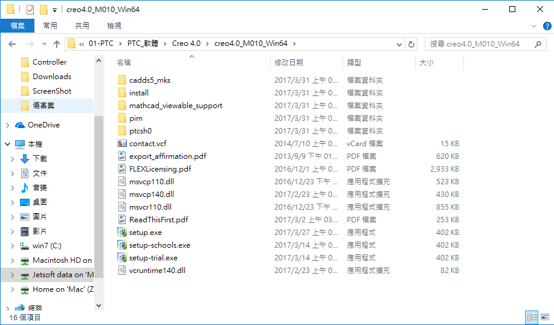Switch to details view layout

pos(532,317)
